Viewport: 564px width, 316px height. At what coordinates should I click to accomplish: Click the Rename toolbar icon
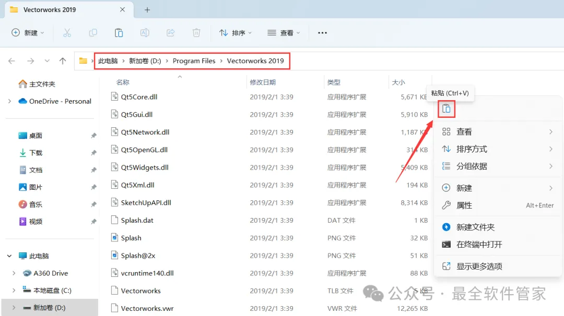145,33
